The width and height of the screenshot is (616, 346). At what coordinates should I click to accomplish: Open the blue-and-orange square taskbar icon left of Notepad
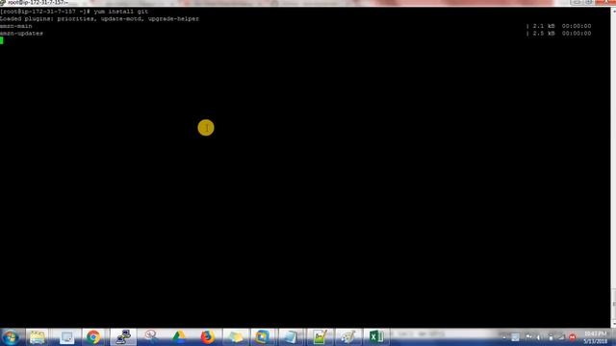[x=263, y=337]
